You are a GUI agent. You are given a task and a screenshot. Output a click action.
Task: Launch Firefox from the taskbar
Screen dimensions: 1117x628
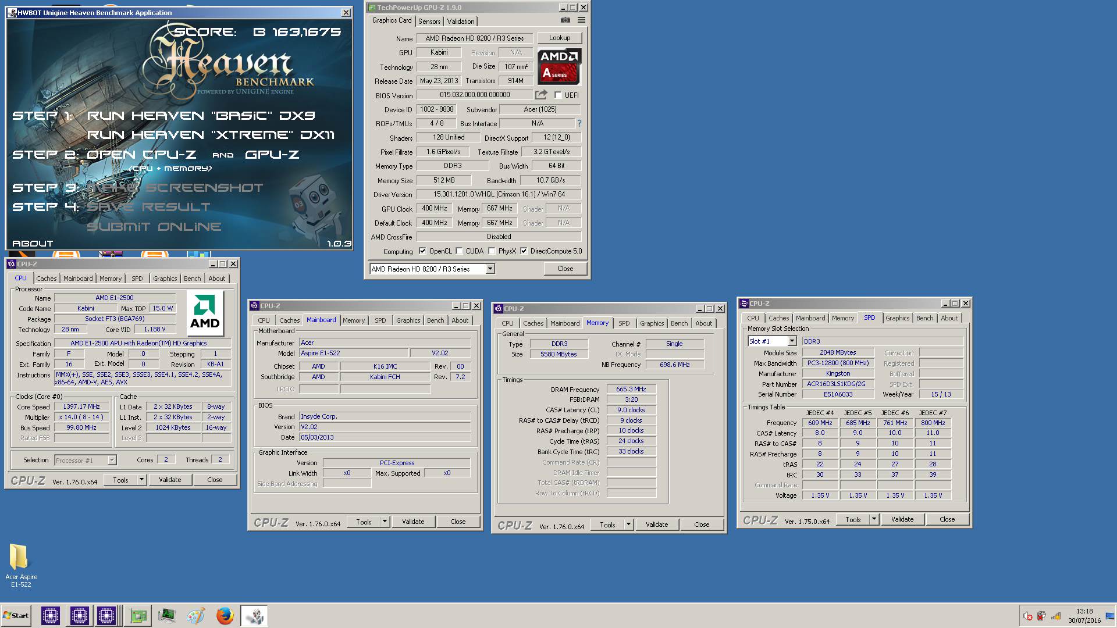225,616
